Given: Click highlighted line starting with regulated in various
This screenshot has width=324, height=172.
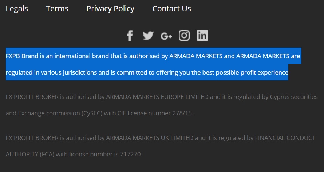Looking at the screenshot, I should pyautogui.click(x=147, y=72).
